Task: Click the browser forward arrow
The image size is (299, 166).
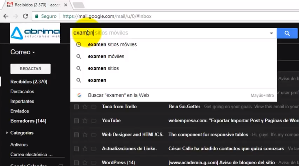Action: point(15,16)
